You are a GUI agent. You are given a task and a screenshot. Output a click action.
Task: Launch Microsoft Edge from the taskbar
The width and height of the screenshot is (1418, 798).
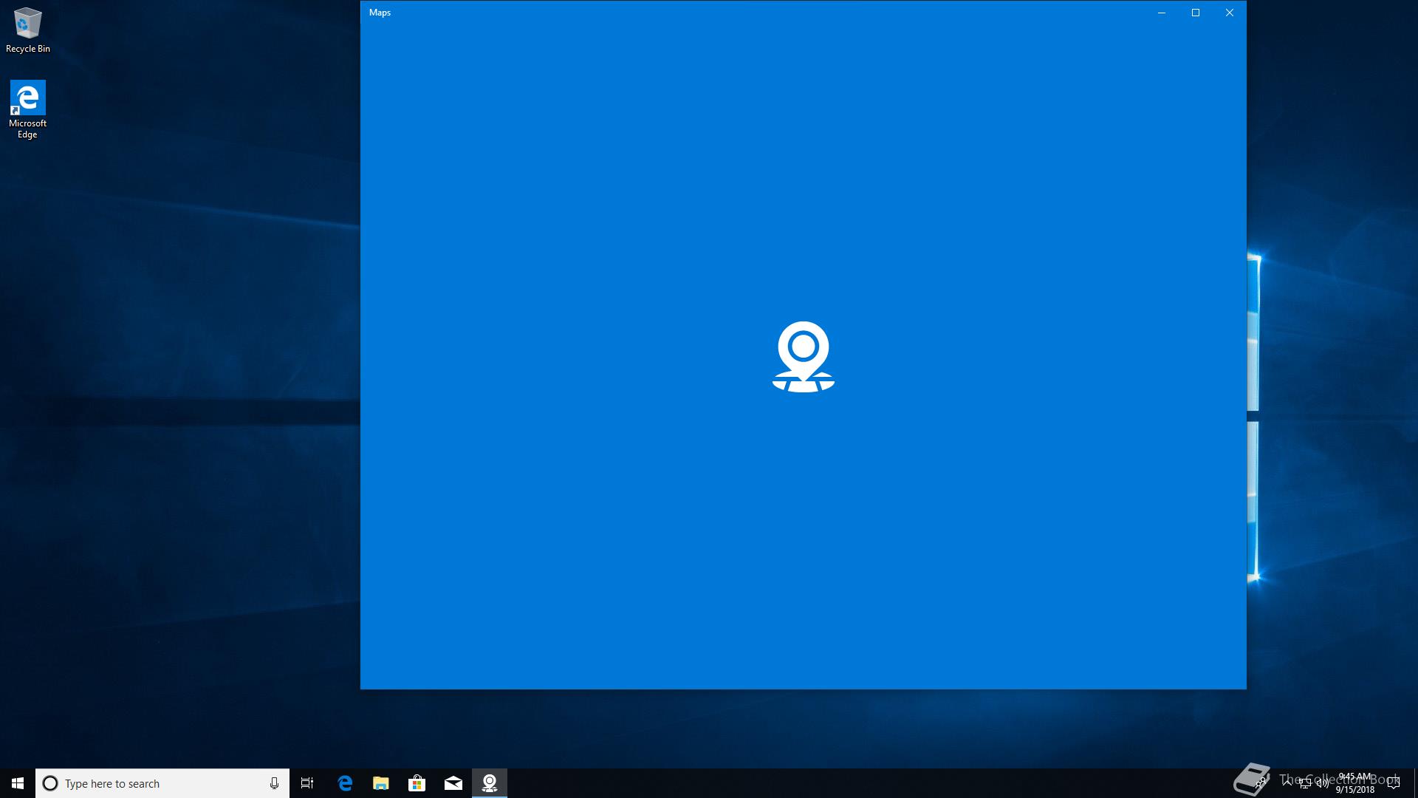point(345,783)
